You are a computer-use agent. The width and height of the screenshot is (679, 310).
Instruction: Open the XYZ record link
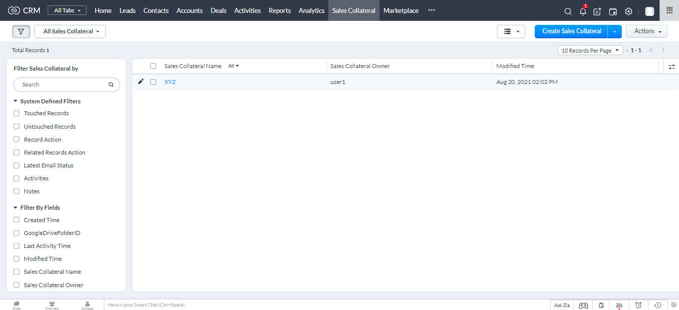[170, 82]
